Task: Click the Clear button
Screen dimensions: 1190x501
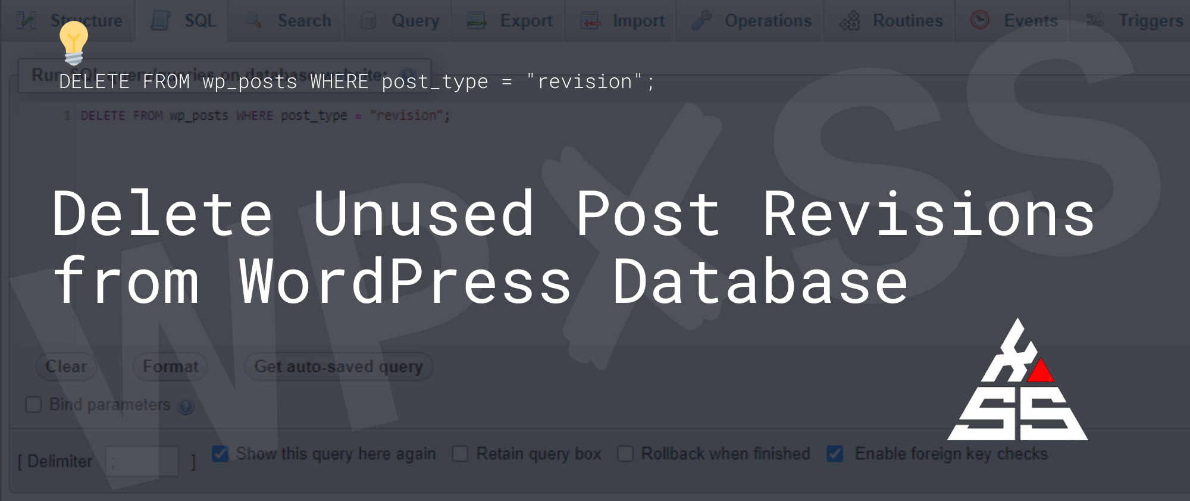Action: [66, 367]
